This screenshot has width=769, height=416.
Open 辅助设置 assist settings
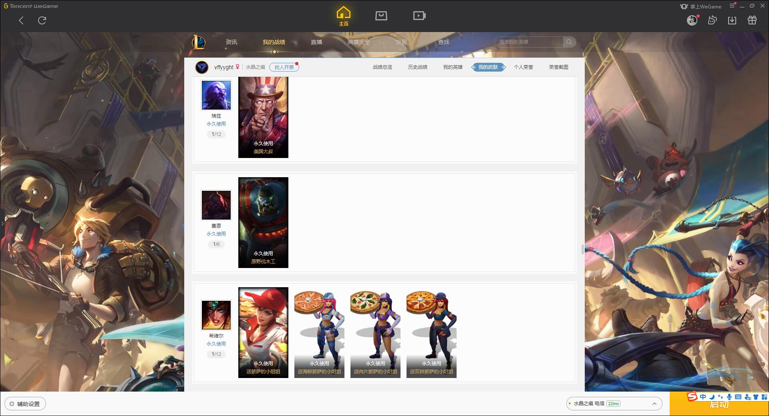(25, 404)
